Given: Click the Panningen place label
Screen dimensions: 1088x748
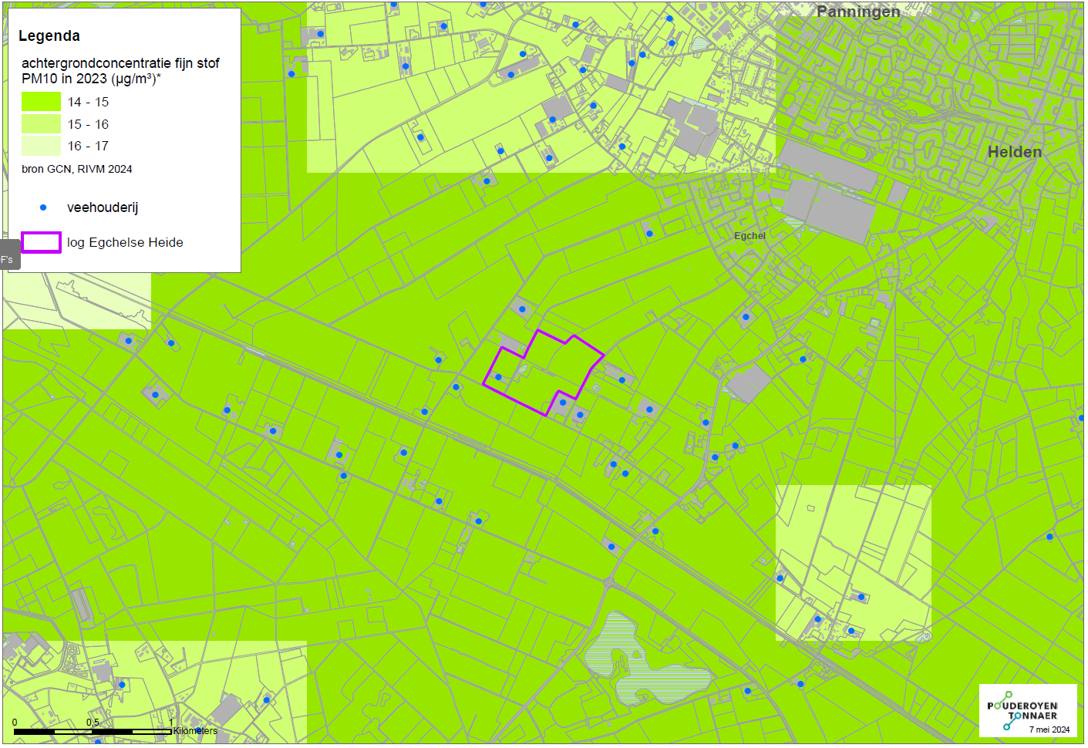Looking at the screenshot, I should pos(857,12).
